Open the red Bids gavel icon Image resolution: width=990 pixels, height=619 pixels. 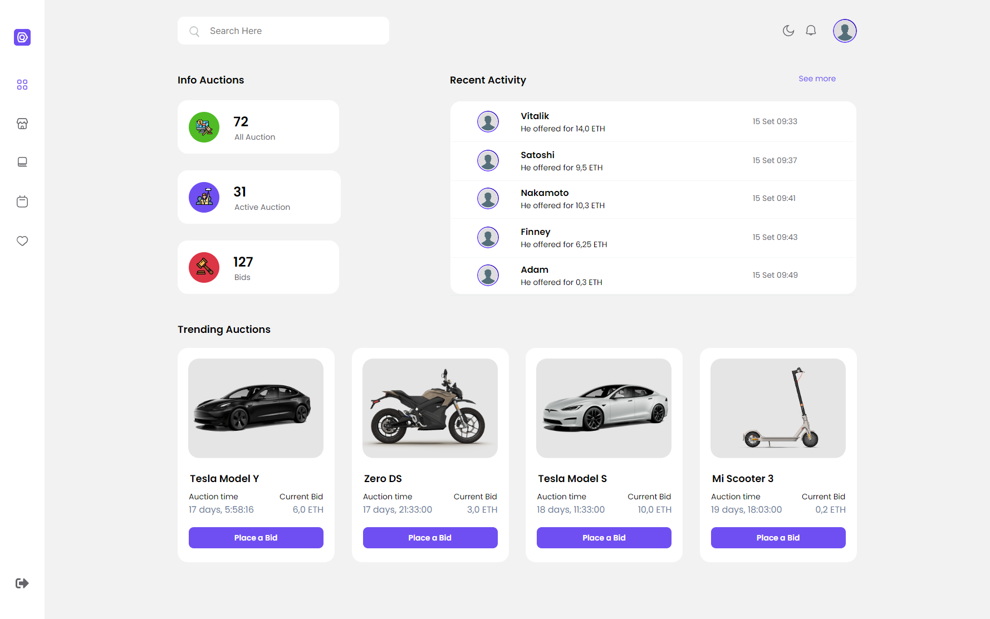coord(204,267)
